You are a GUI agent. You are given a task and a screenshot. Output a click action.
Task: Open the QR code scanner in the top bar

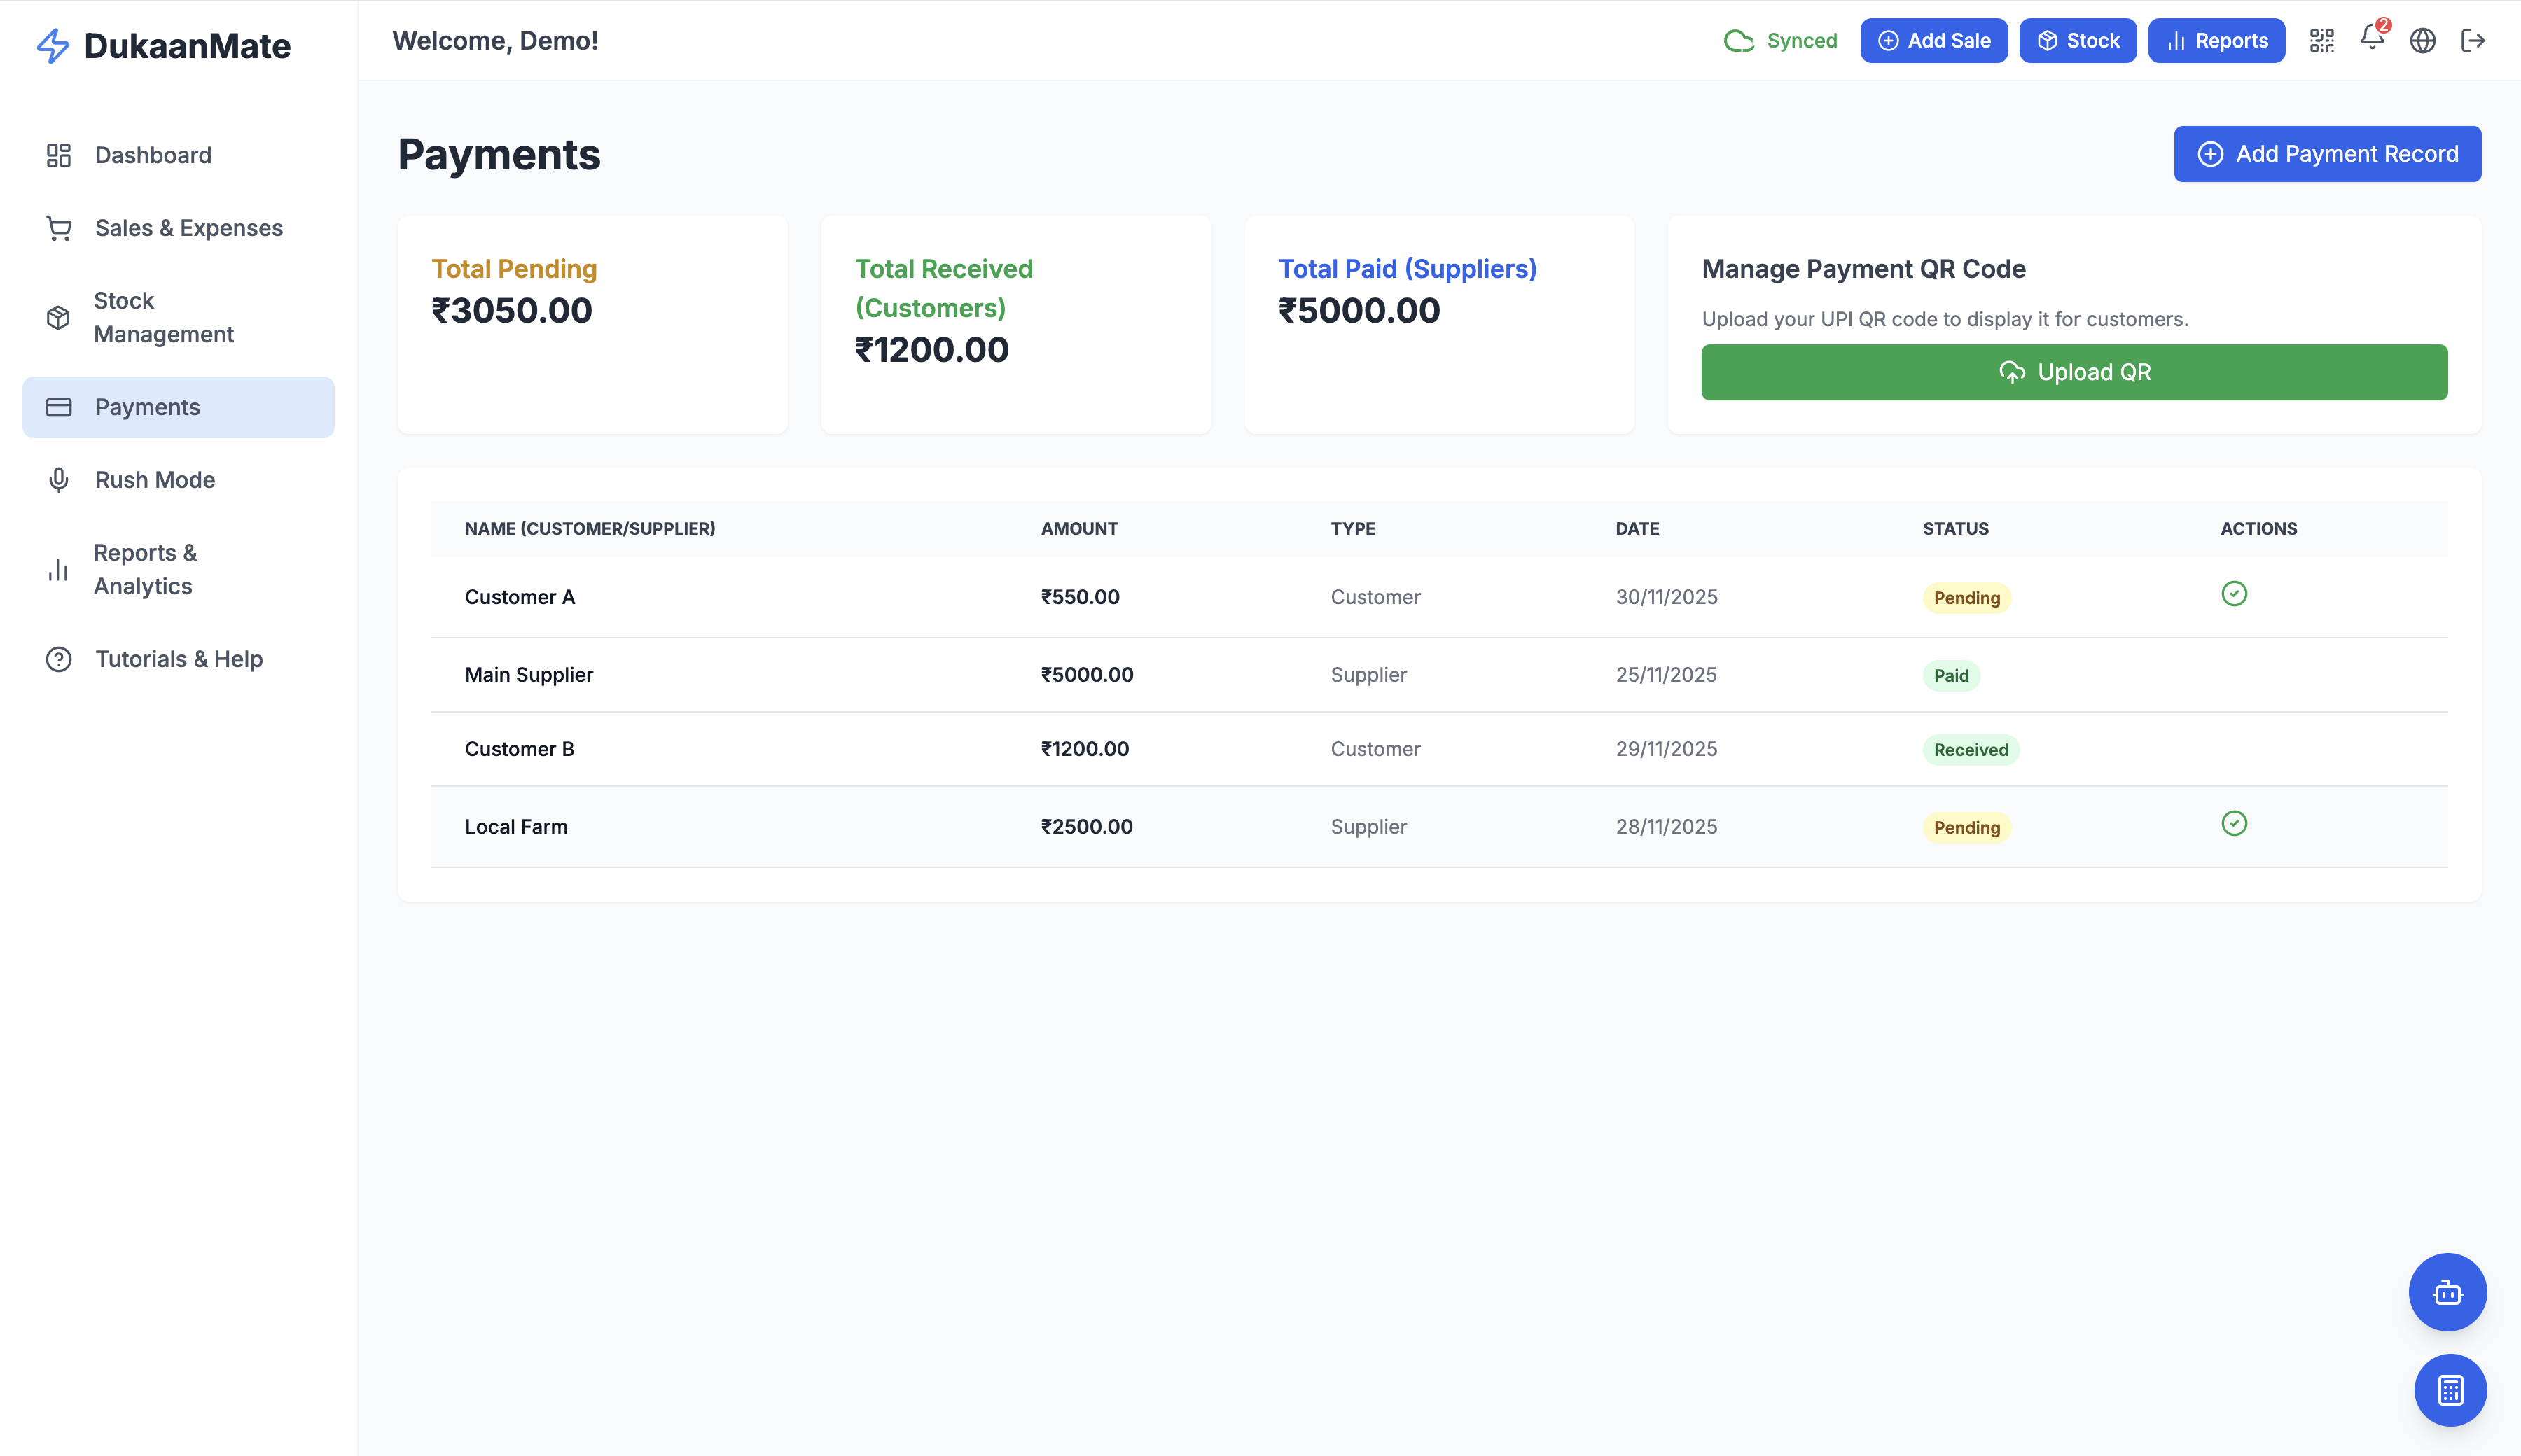pos(2322,40)
